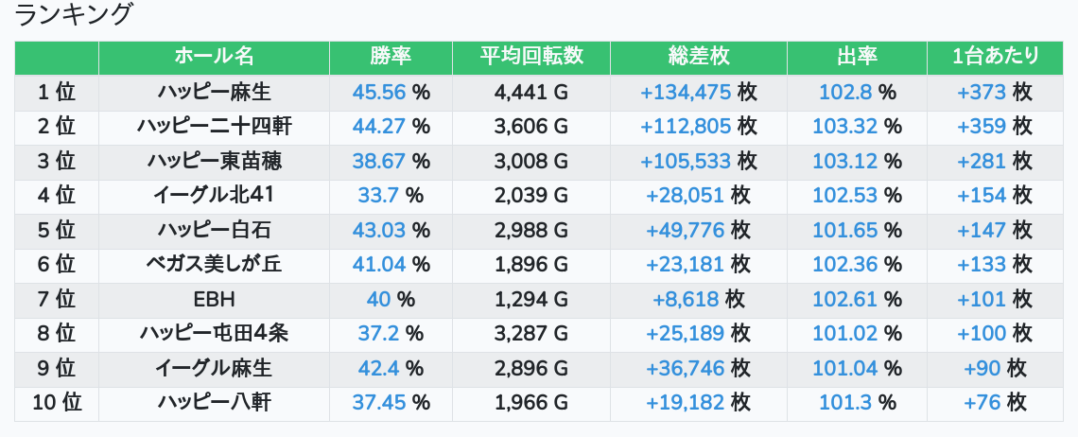Click the イーグル北41 hall name
Screen dimensions: 1078x437
click(x=214, y=196)
